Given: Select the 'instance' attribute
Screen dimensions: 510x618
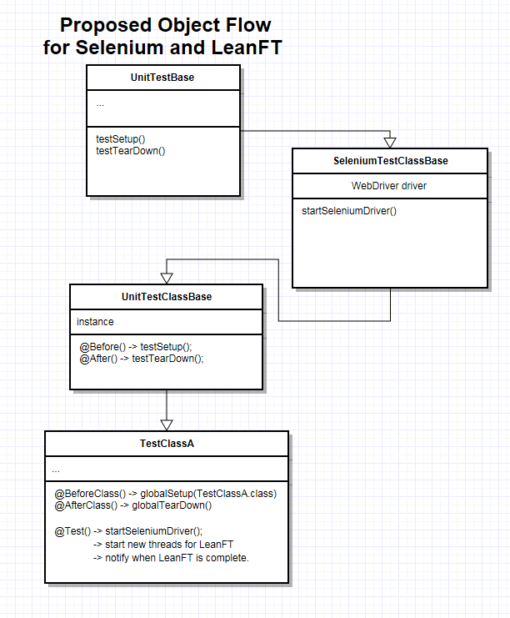Looking at the screenshot, I should (95, 322).
